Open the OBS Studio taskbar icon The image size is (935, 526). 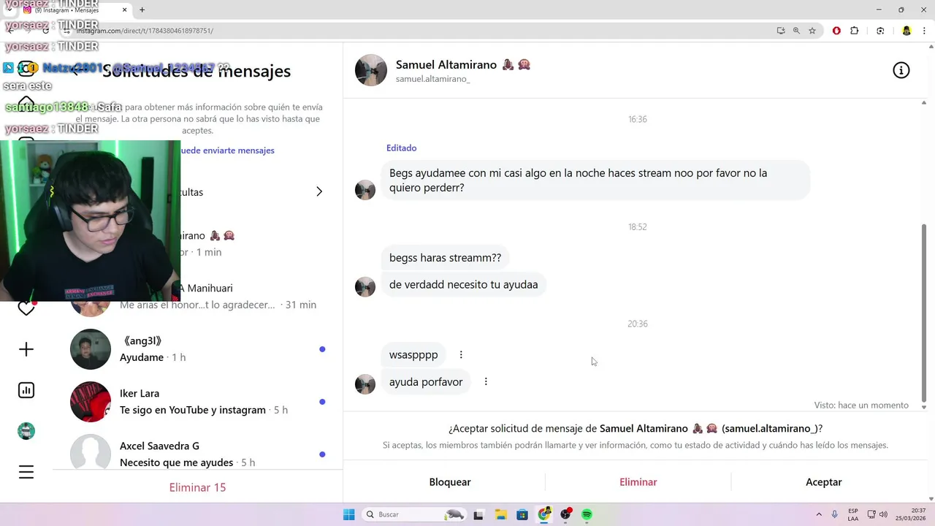point(565,514)
